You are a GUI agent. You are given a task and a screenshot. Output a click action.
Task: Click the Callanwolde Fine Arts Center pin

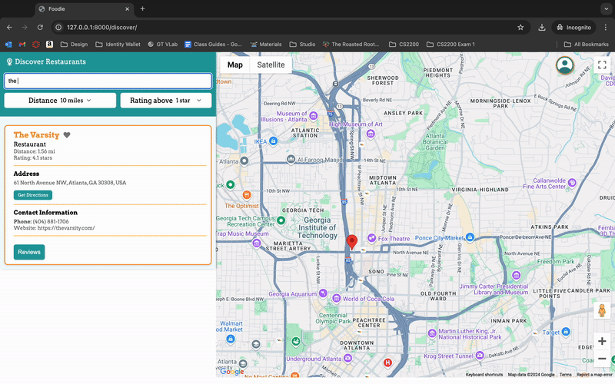click(572, 183)
